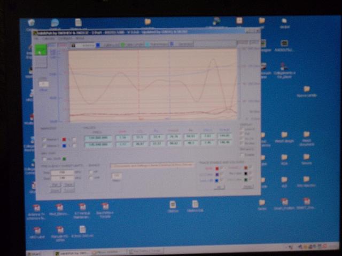
Task: Click the green Min SWR colour swatch
Action: [64, 159]
